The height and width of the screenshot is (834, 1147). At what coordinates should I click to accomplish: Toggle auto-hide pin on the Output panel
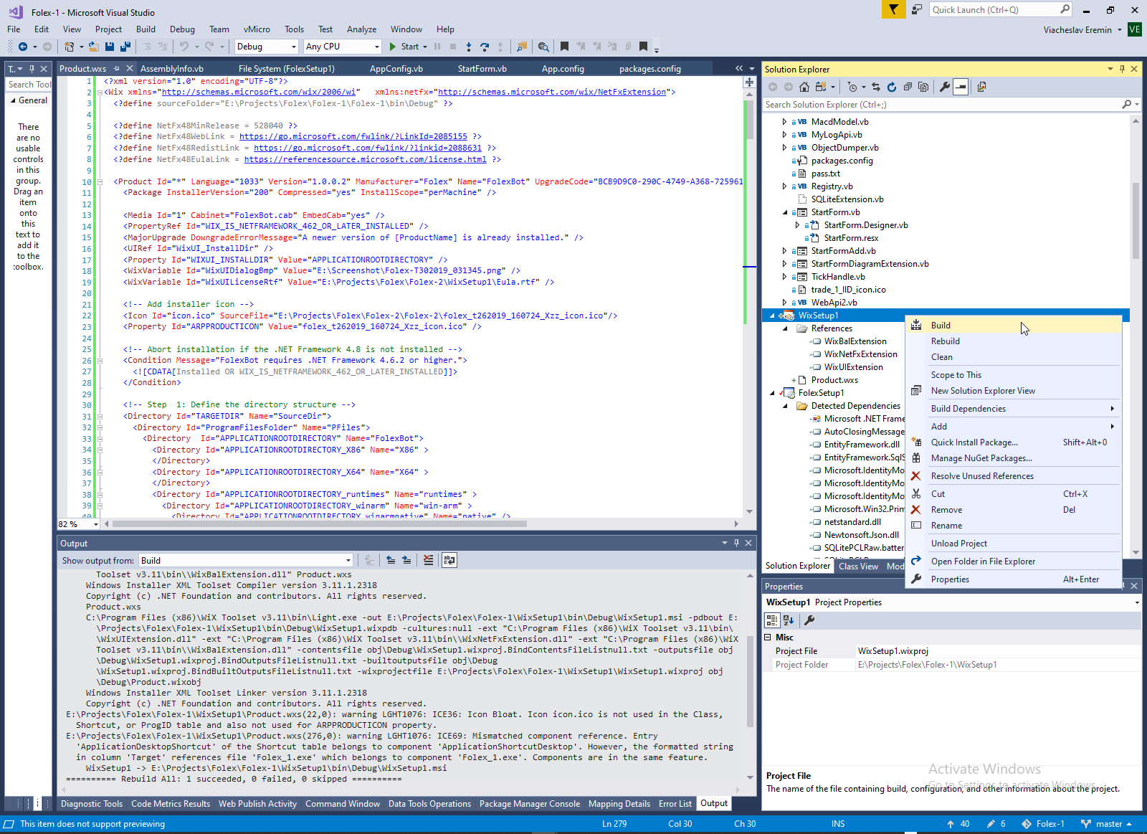(736, 543)
